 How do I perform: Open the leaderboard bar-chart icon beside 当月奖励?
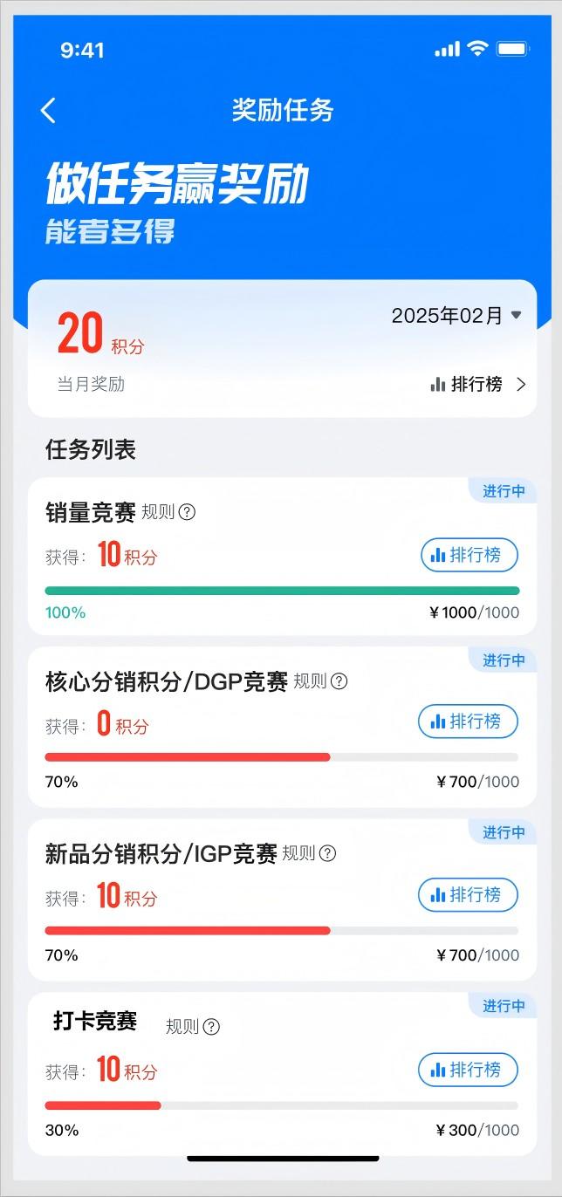[x=437, y=384]
